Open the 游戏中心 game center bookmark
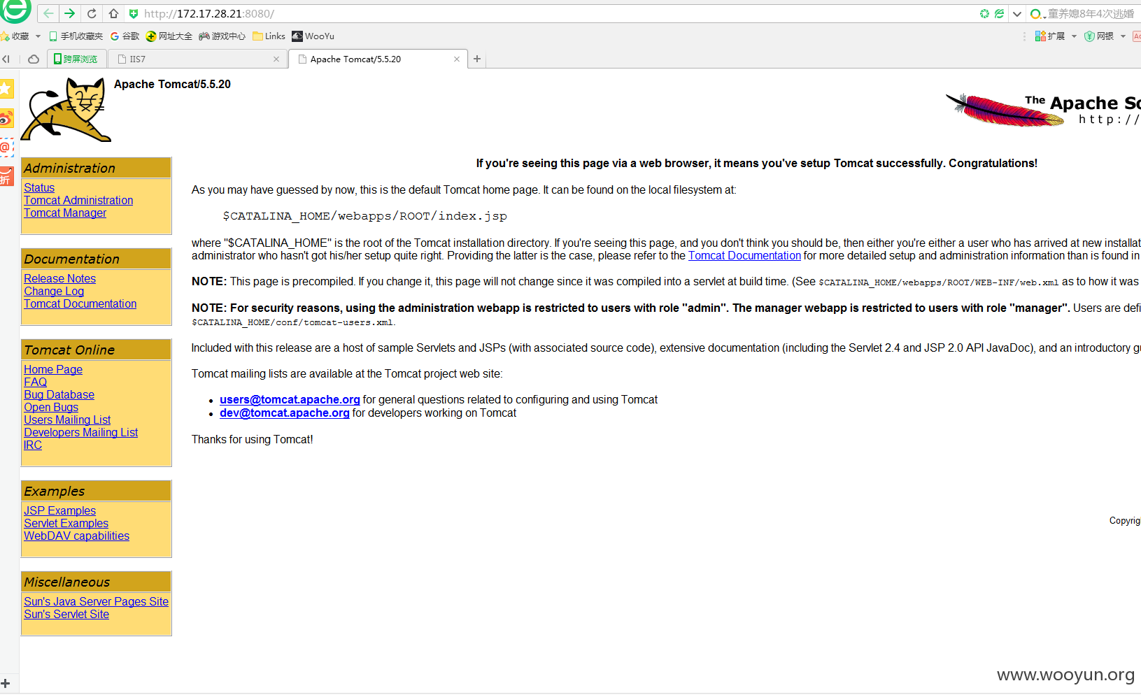 pyautogui.click(x=222, y=36)
